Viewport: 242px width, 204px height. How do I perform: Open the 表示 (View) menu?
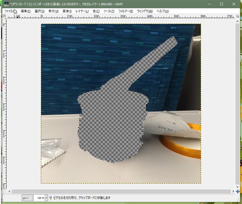pyautogui.click(x=53, y=11)
